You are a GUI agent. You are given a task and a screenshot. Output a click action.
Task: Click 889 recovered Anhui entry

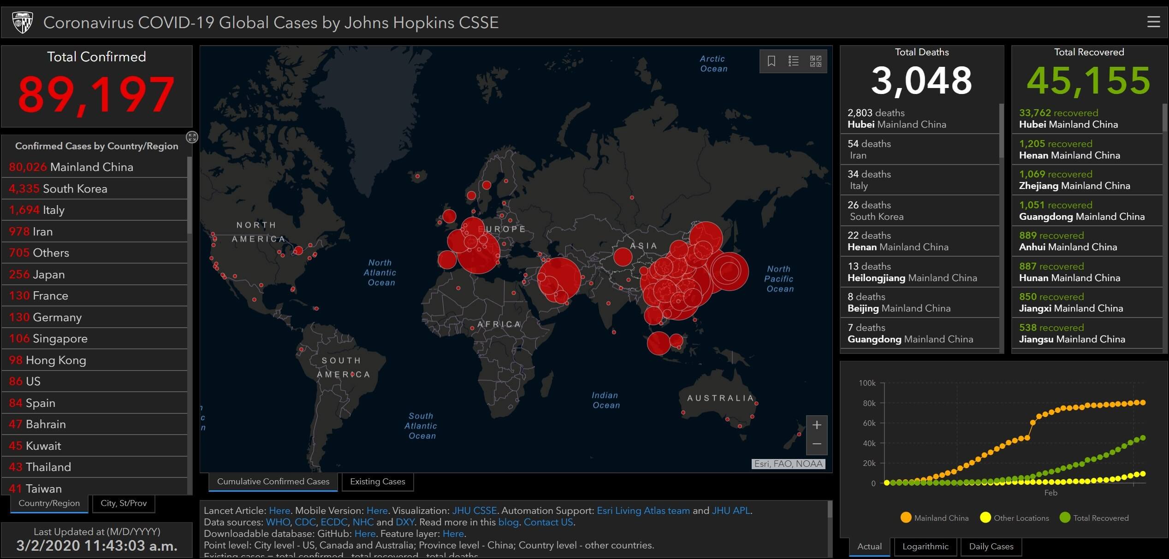[1087, 241]
